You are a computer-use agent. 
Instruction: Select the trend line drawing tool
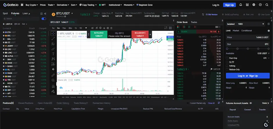pos(53,38)
